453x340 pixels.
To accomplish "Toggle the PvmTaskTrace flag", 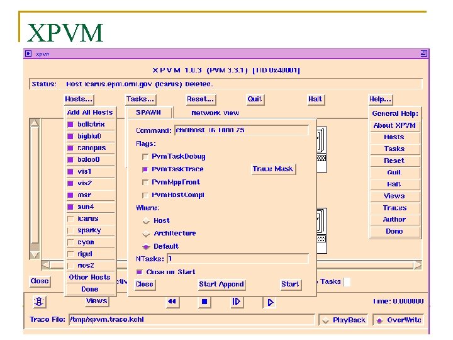I will (145, 169).
